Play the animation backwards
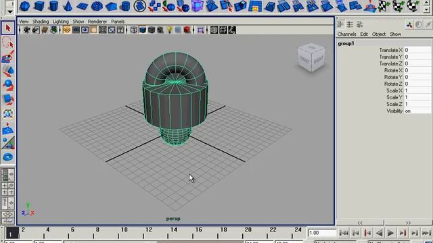The width and height of the screenshot is (433, 243). pyautogui.click(x=380, y=233)
